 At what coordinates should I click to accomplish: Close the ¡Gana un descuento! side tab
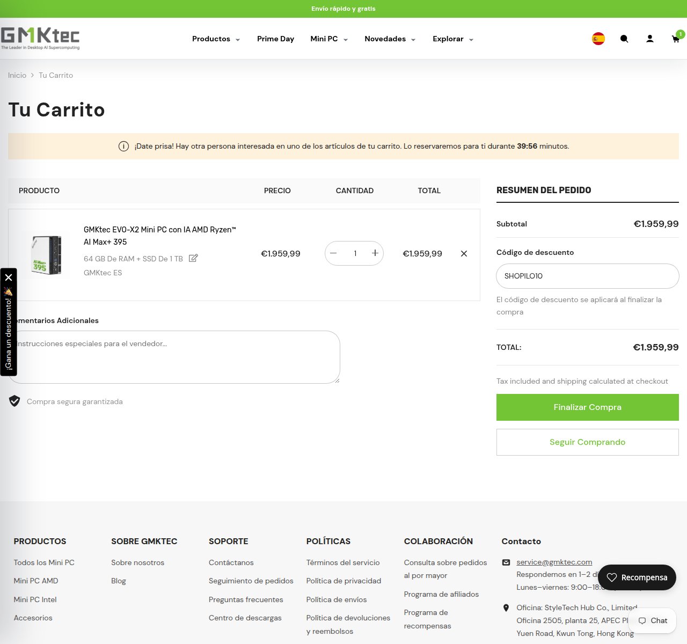[9, 277]
